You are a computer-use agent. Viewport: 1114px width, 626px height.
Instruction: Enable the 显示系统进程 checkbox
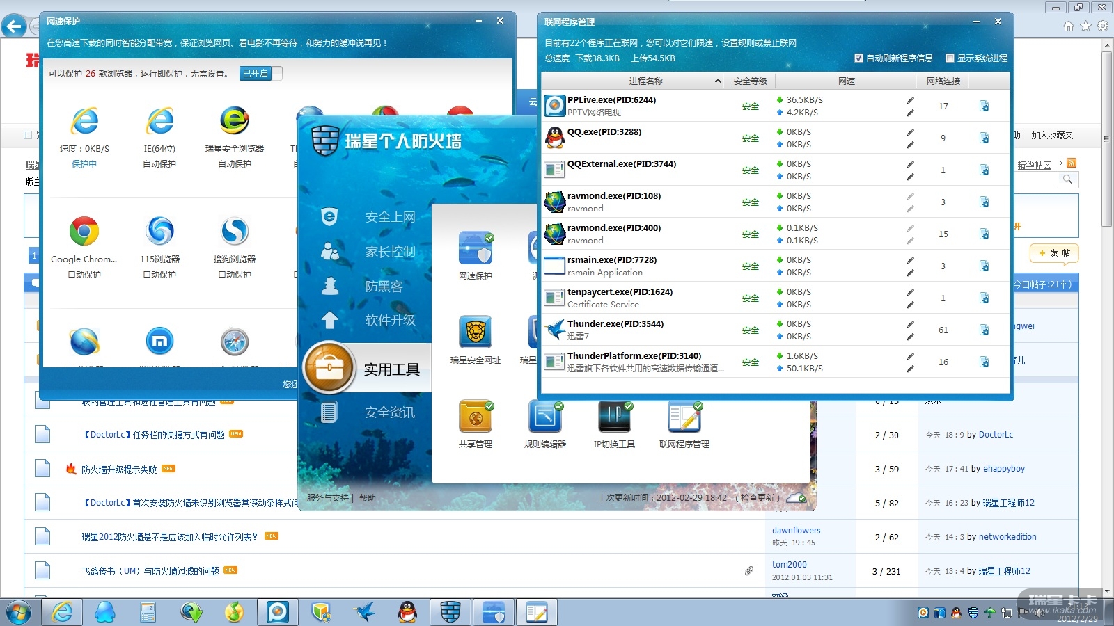(950, 58)
